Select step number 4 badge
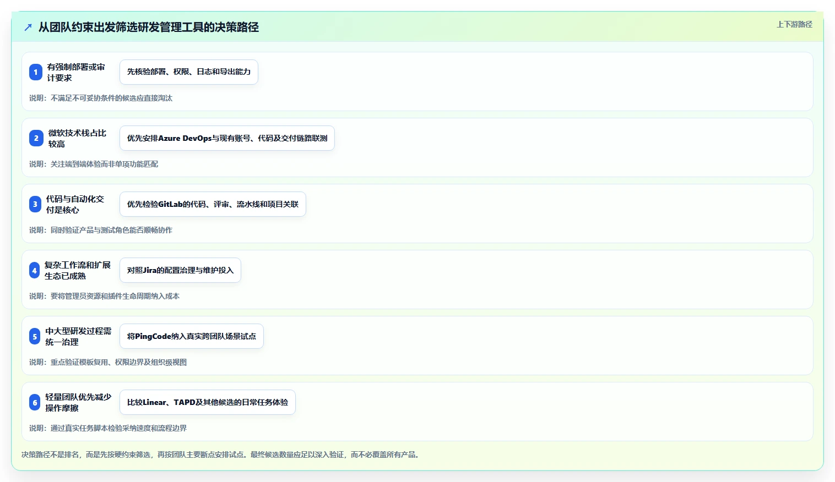 35,270
